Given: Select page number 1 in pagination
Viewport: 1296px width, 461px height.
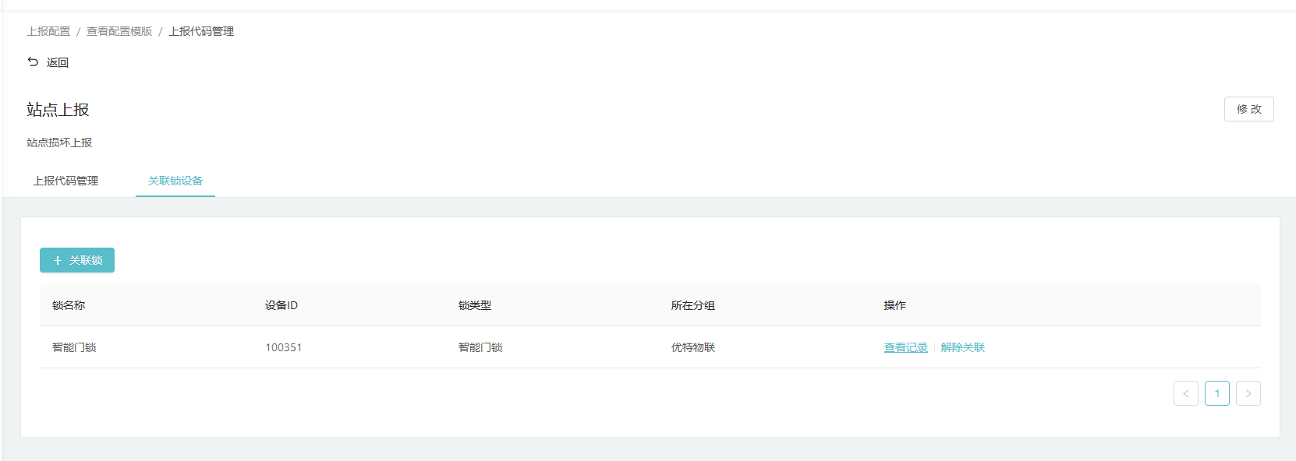Looking at the screenshot, I should click(x=1216, y=393).
